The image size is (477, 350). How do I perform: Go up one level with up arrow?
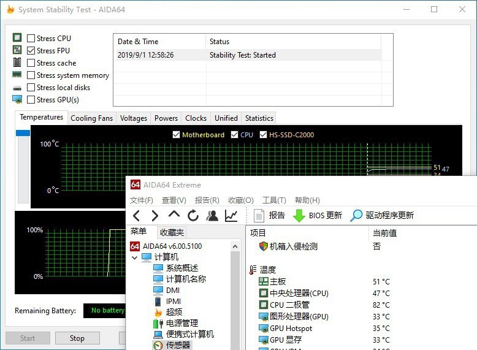pos(174,215)
